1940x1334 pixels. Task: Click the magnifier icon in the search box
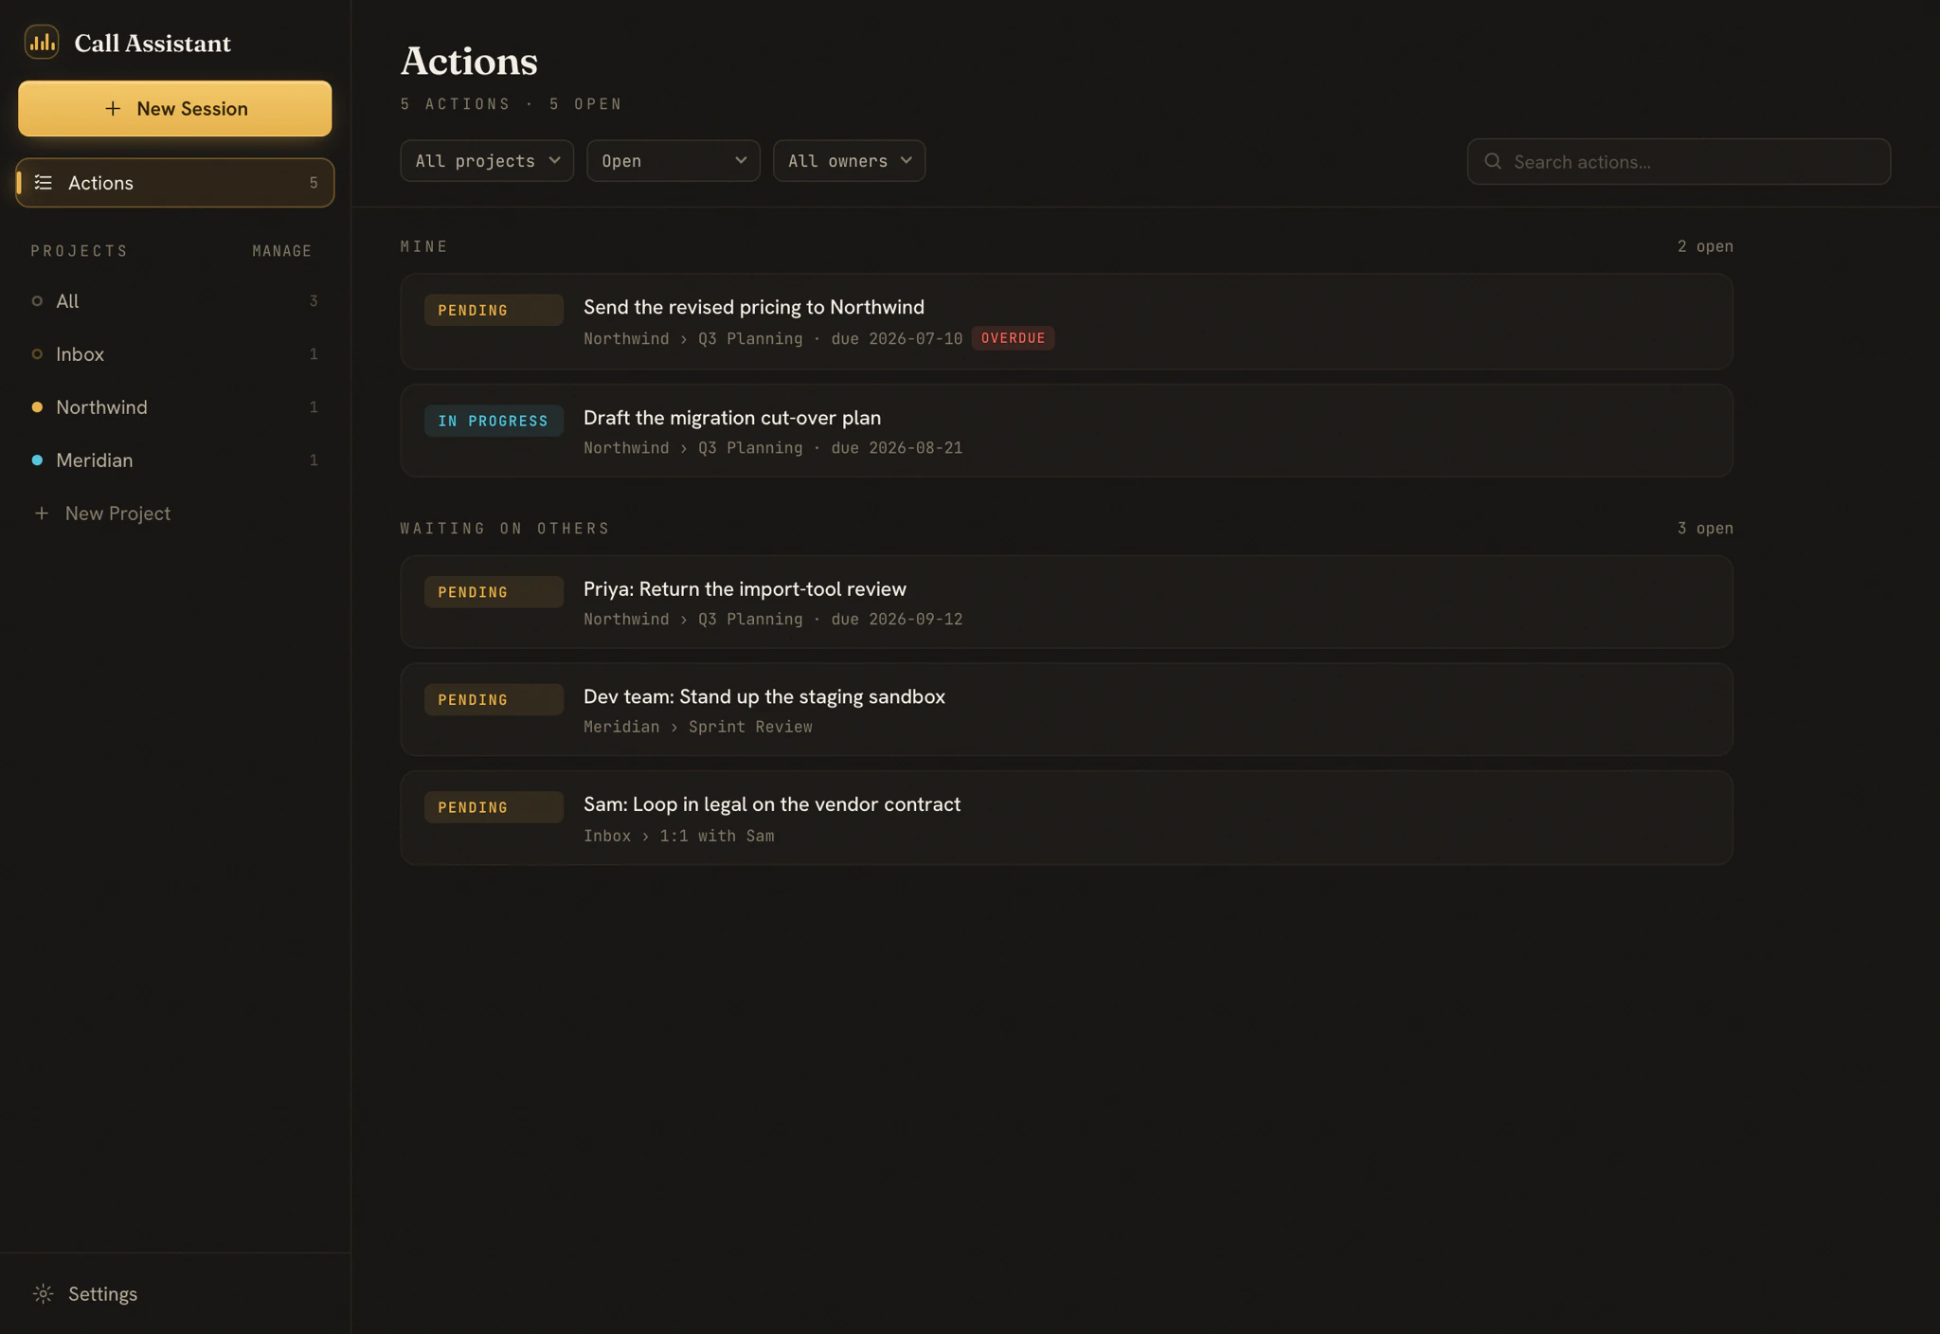pos(1493,162)
